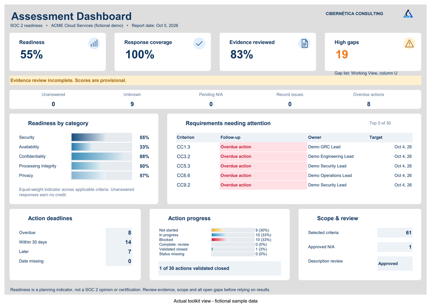Click the Date missing value 0
The width and height of the screenshot is (431, 308).
pos(119,261)
